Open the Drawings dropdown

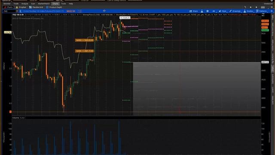tap(235, 11)
